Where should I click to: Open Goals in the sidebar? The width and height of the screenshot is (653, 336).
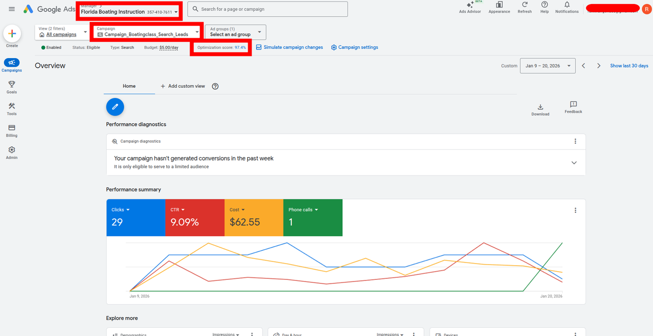12,87
